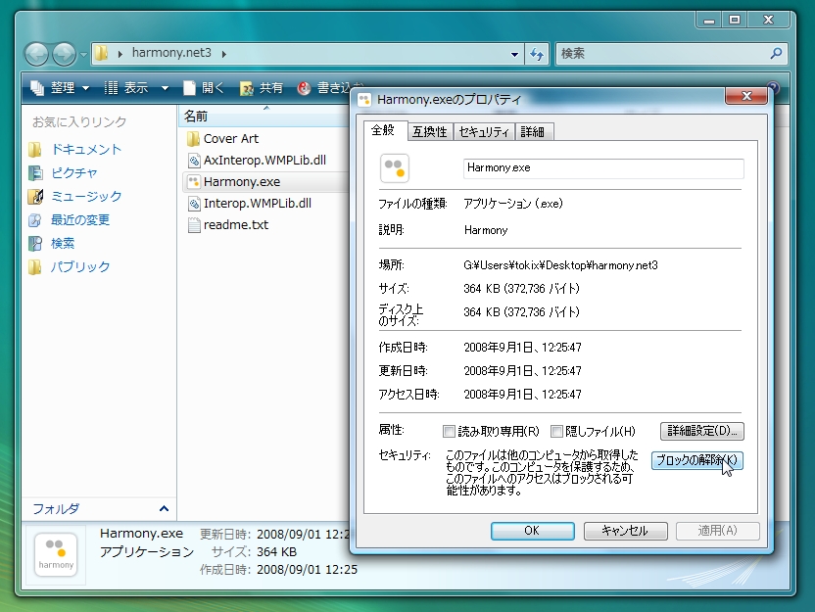The image size is (815, 612).
Task: Click Harmony thumbnail in details pane
Action: tap(56, 554)
